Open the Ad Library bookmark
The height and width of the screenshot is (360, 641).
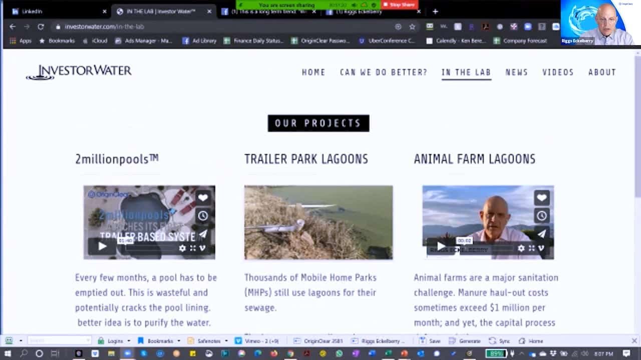click(x=199, y=41)
